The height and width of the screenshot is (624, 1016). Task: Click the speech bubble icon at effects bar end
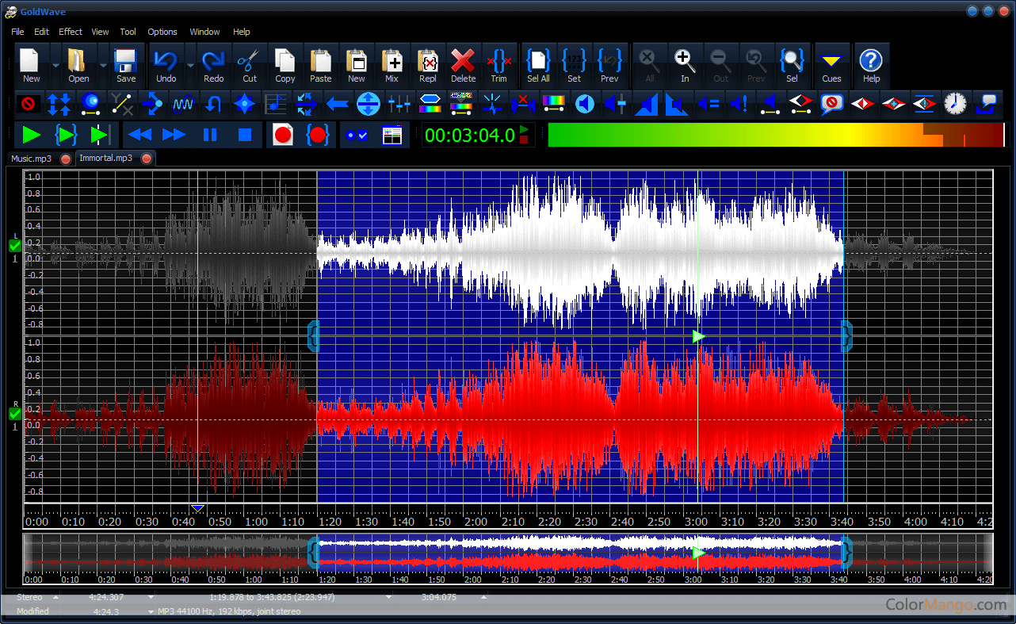pos(987,104)
